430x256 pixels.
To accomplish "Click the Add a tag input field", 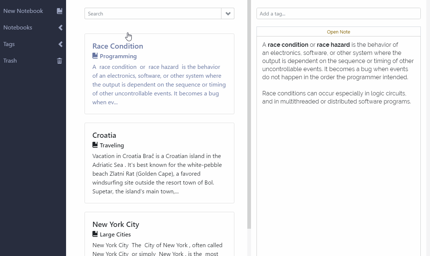I will point(338,13).
